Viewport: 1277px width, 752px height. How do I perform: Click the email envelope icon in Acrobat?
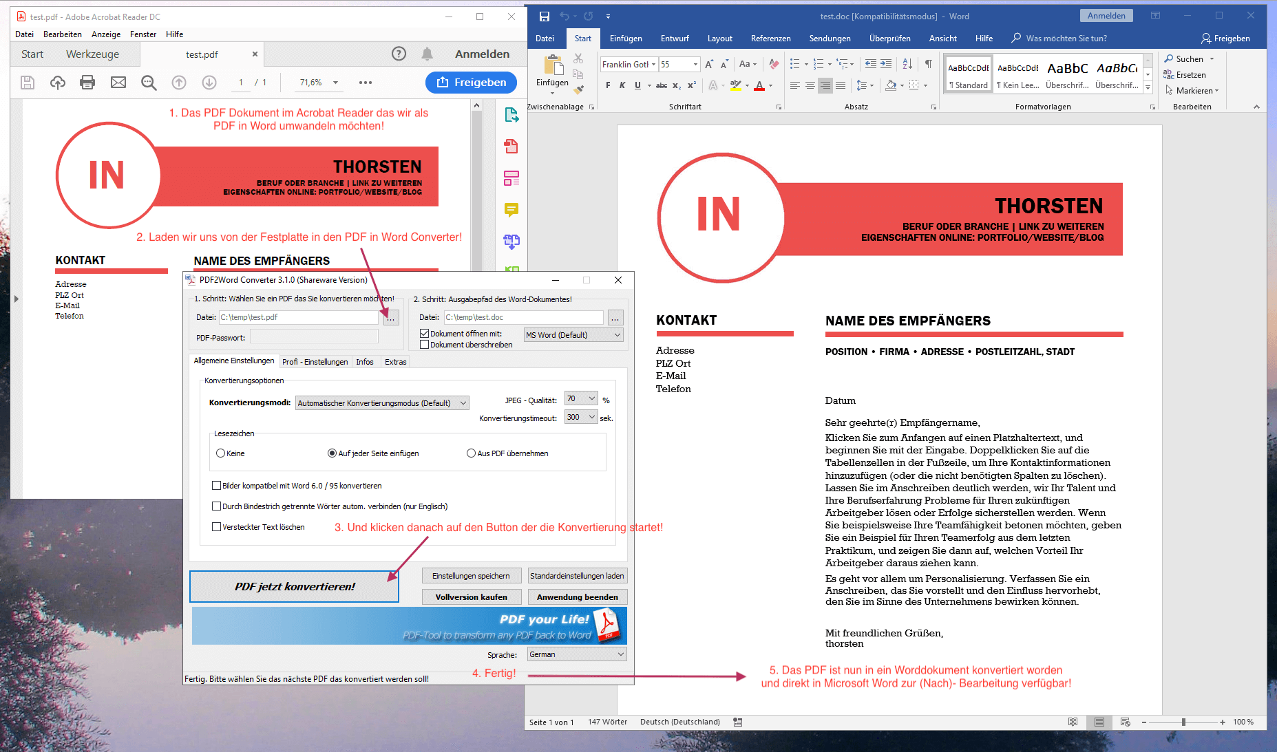tap(118, 83)
